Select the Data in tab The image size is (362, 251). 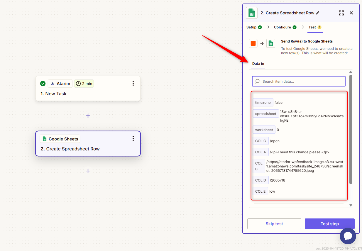coord(258,64)
